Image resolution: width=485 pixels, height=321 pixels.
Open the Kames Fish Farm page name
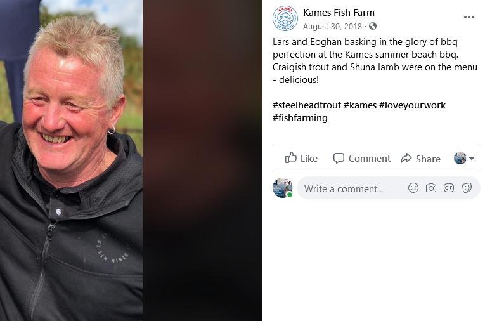(x=339, y=13)
